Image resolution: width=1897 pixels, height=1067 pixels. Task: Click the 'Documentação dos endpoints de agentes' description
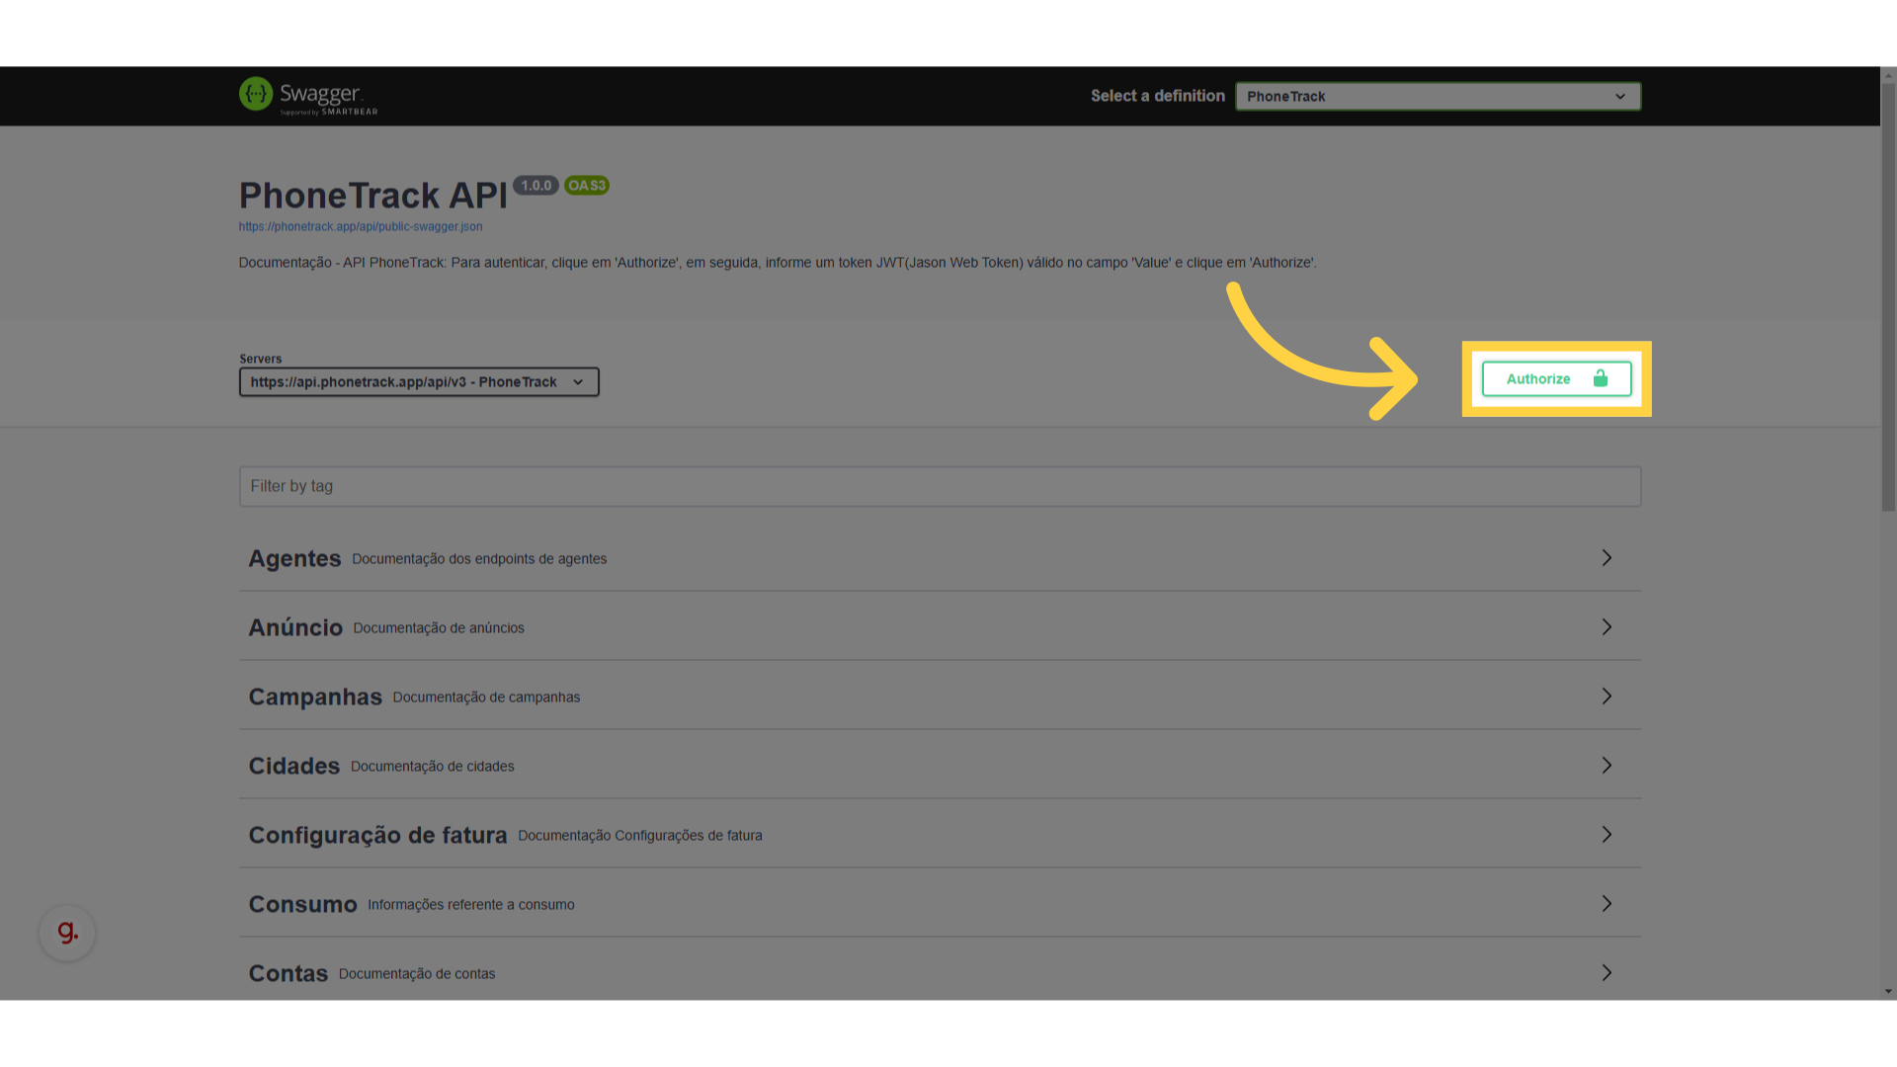tap(479, 559)
